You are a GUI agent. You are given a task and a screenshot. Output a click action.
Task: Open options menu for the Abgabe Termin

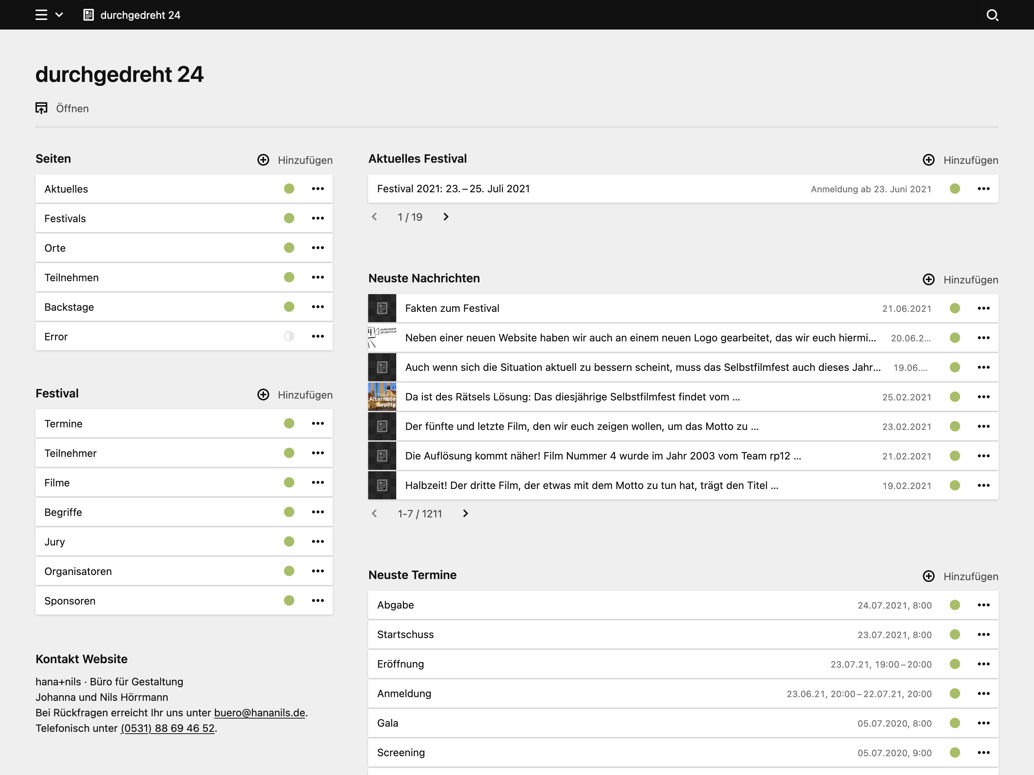click(x=983, y=605)
